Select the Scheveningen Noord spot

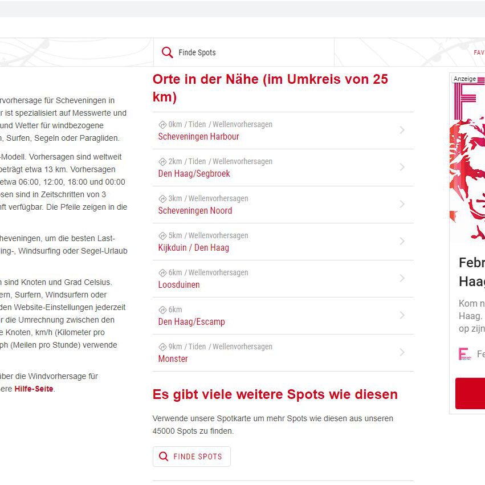pyautogui.click(x=195, y=211)
